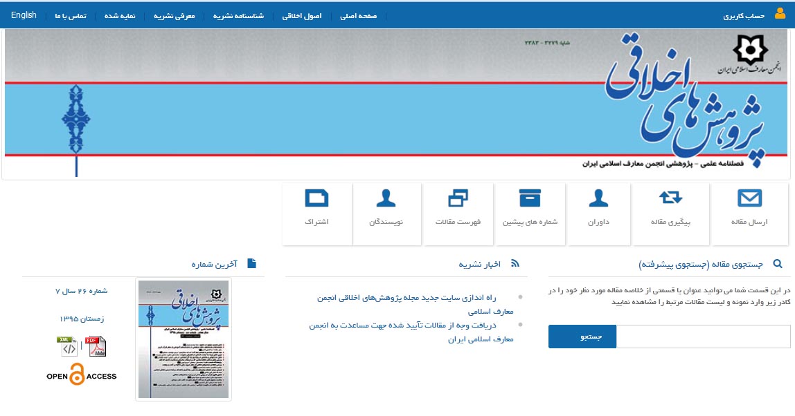Click the search magnifier icon
Image resolution: width=795 pixels, height=416 pixels.
click(x=777, y=264)
